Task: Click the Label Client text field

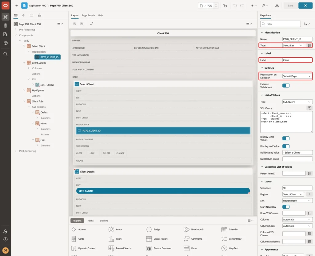Action: (x=297, y=60)
